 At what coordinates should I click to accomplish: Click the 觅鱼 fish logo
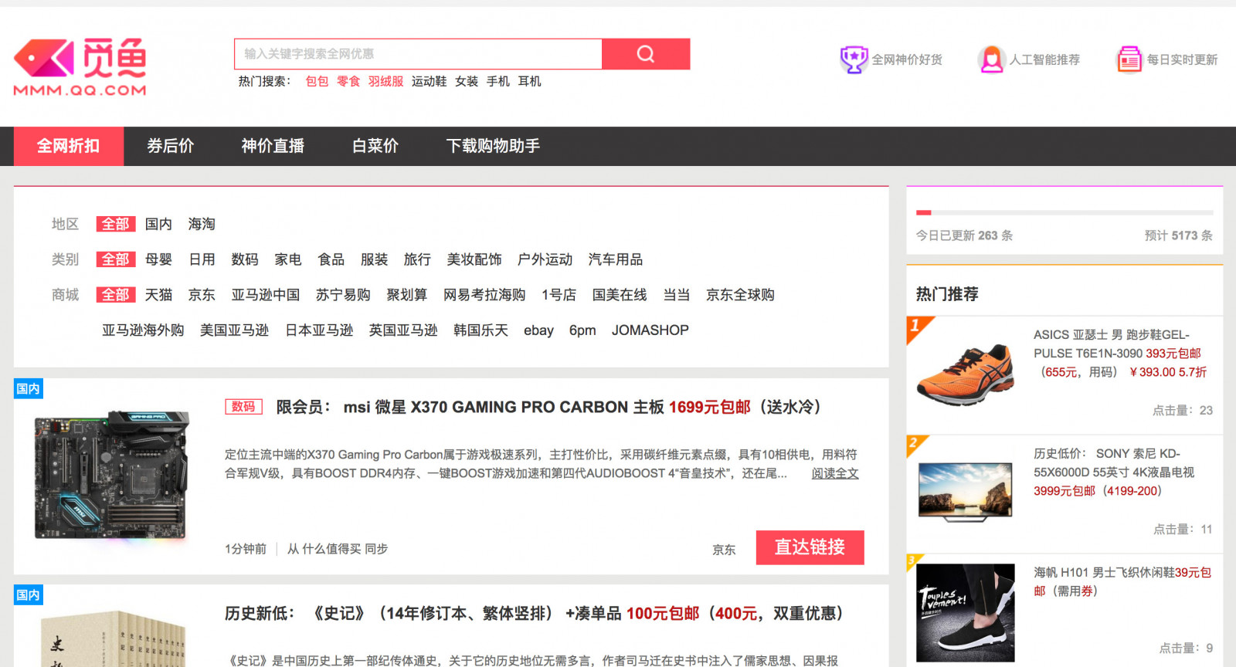tap(80, 68)
